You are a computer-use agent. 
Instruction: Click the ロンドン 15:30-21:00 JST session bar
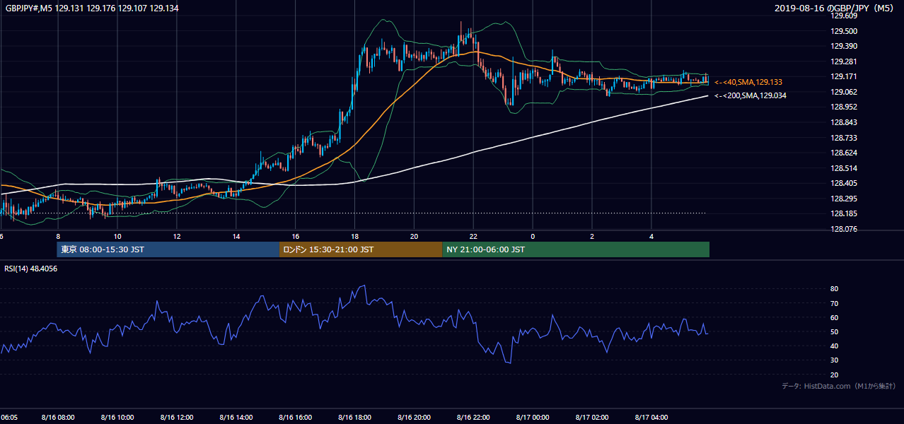click(x=361, y=249)
